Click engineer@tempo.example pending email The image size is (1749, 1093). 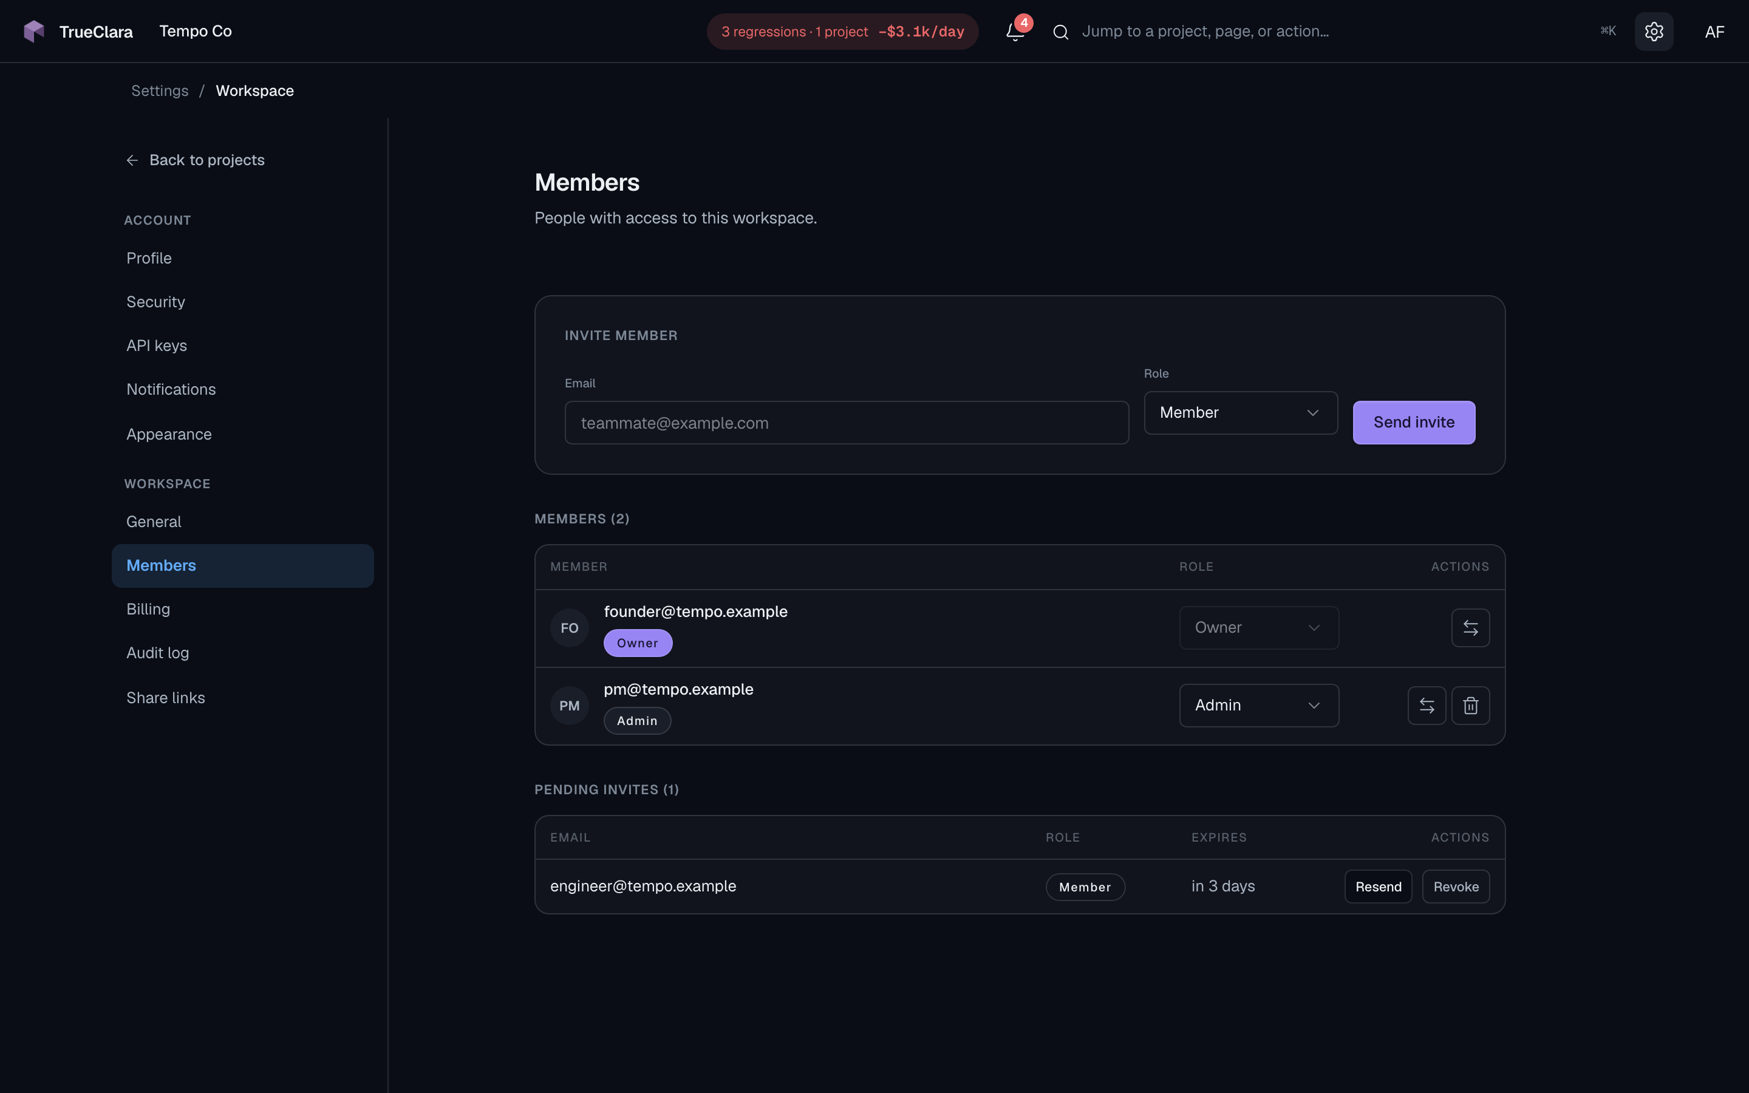[x=643, y=887]
